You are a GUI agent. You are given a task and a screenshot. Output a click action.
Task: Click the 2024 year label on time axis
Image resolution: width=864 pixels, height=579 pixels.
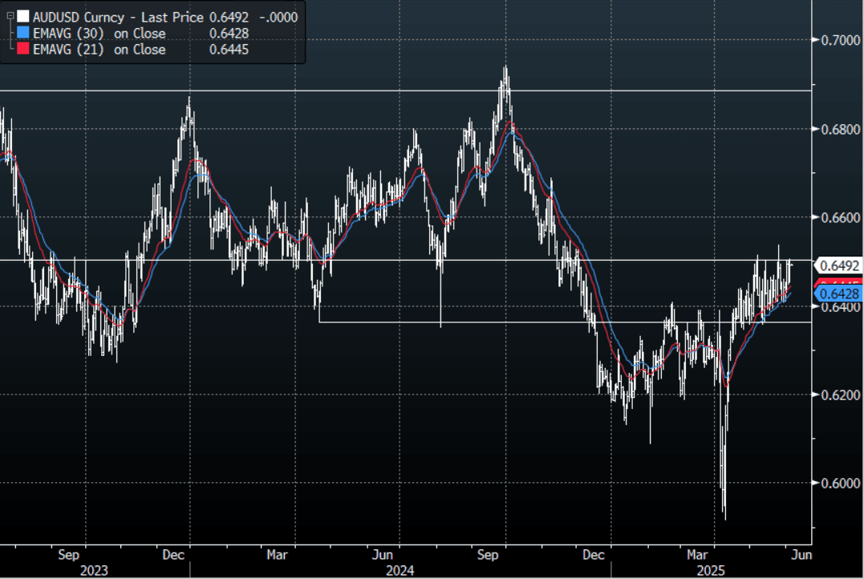click(400, 569)
